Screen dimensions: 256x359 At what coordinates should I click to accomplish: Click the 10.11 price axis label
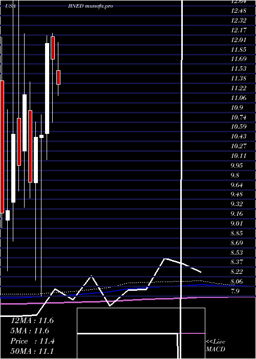point(239,156)
